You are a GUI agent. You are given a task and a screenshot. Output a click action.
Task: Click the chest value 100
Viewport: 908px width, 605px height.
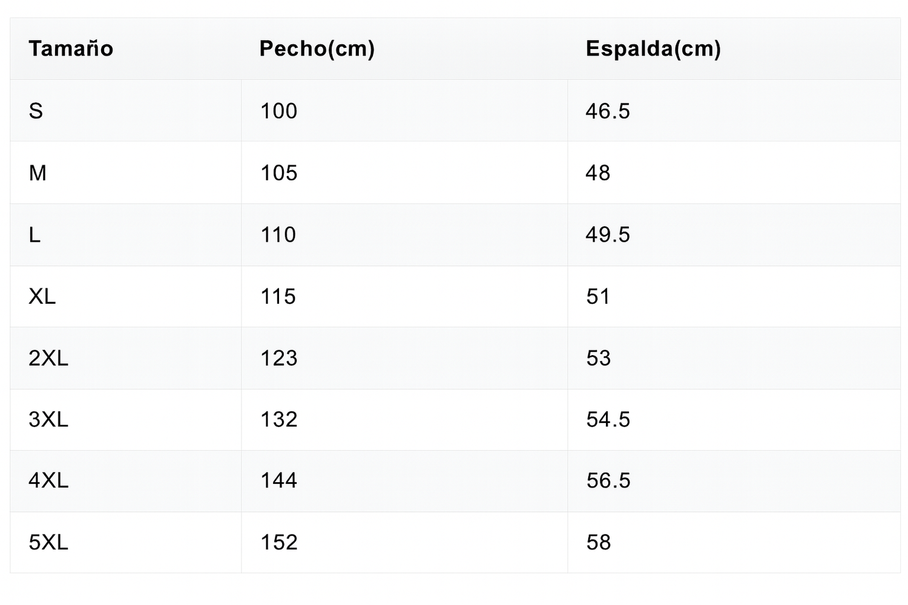pyautogui.click(x=278, y=111)
